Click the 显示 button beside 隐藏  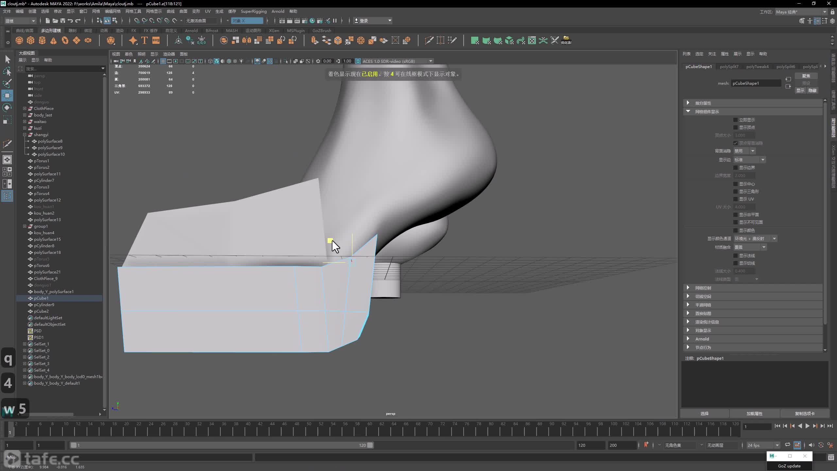point(800,91)
